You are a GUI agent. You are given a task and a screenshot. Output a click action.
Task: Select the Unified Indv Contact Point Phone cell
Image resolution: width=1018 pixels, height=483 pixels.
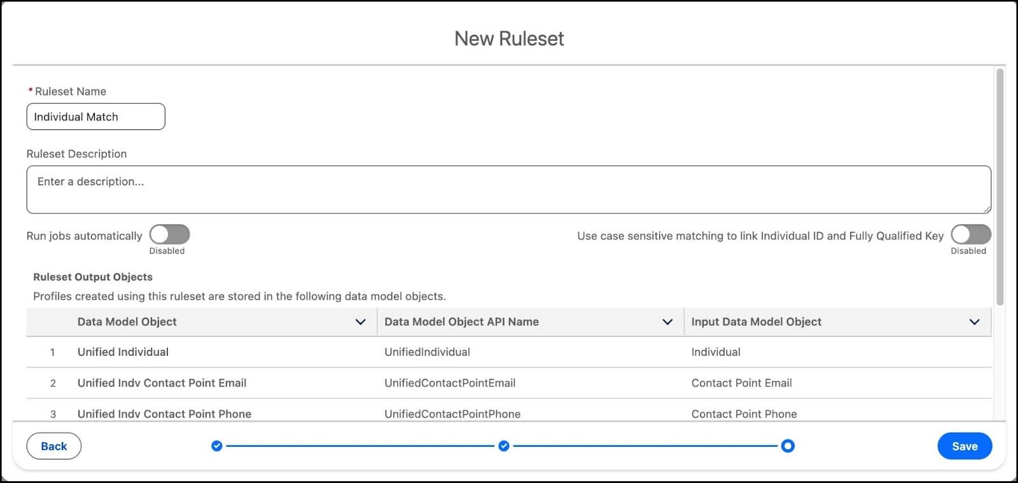(164, 414)
